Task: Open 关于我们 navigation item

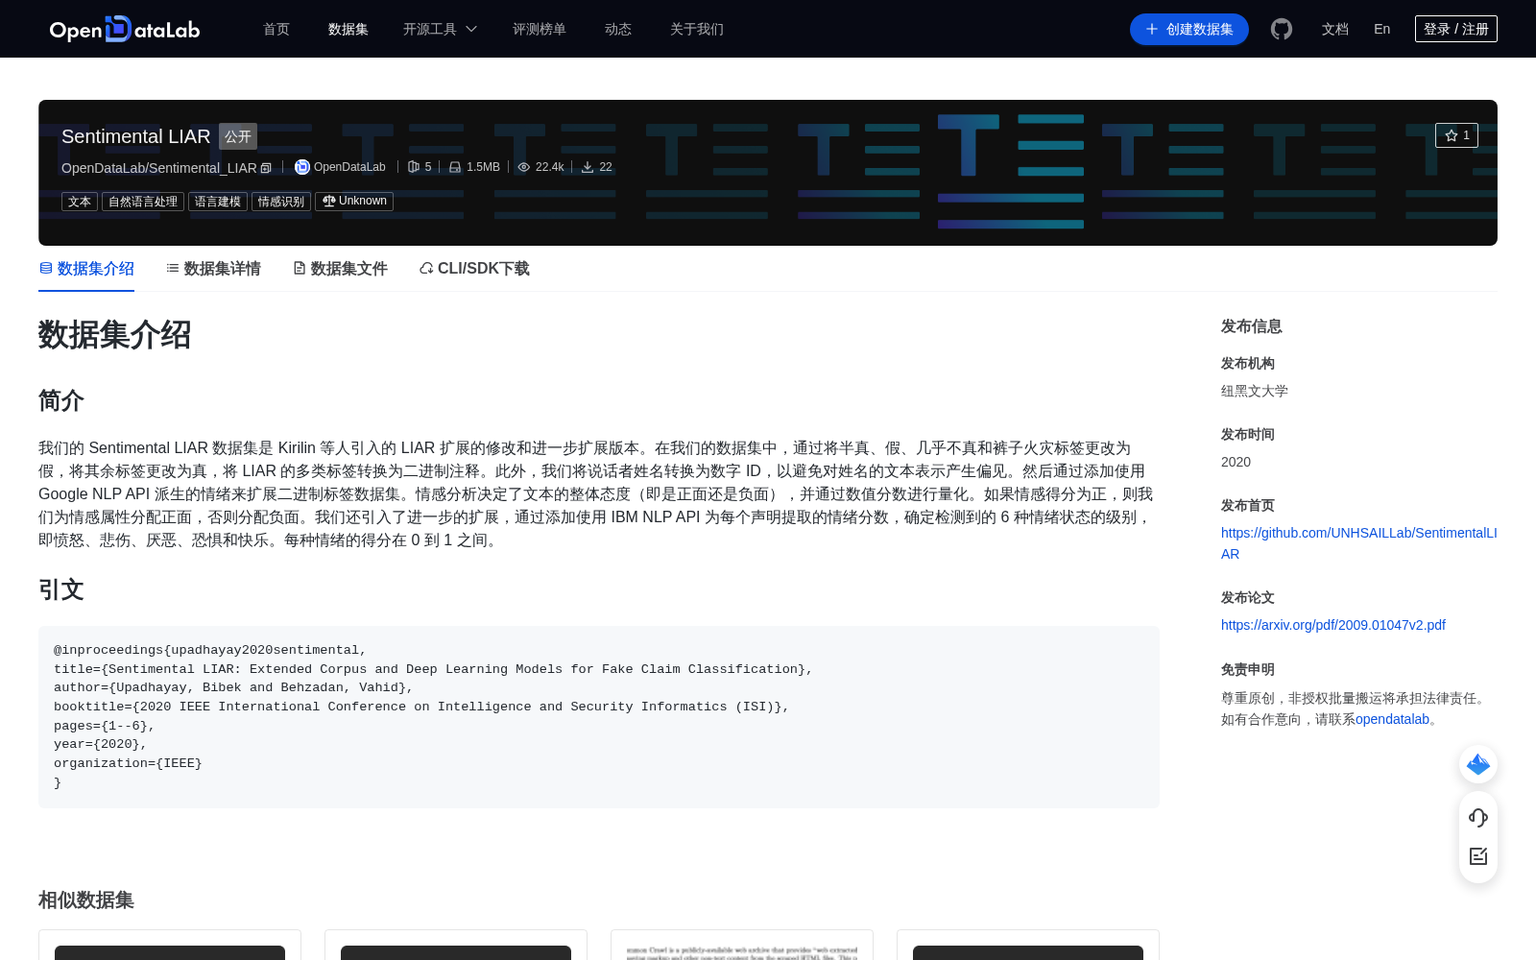Action: pos(697,29)
